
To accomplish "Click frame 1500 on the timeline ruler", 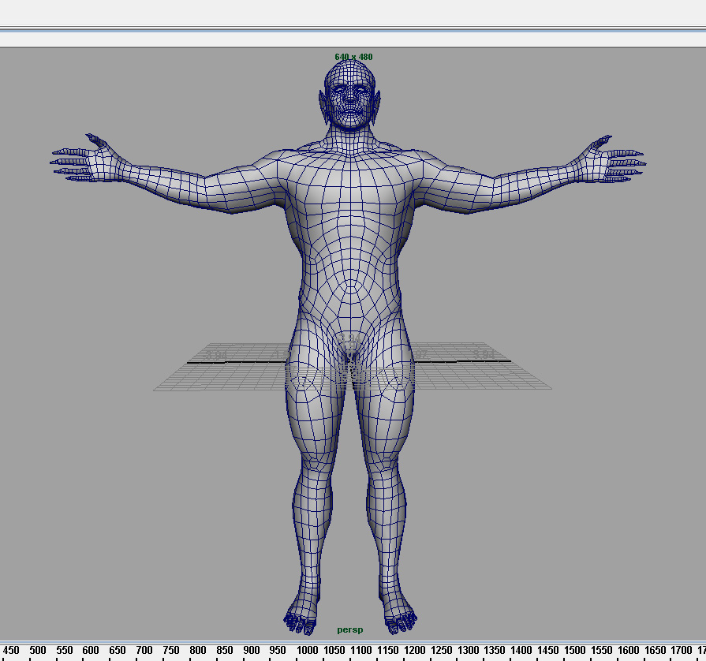I will tap(573, 651).
